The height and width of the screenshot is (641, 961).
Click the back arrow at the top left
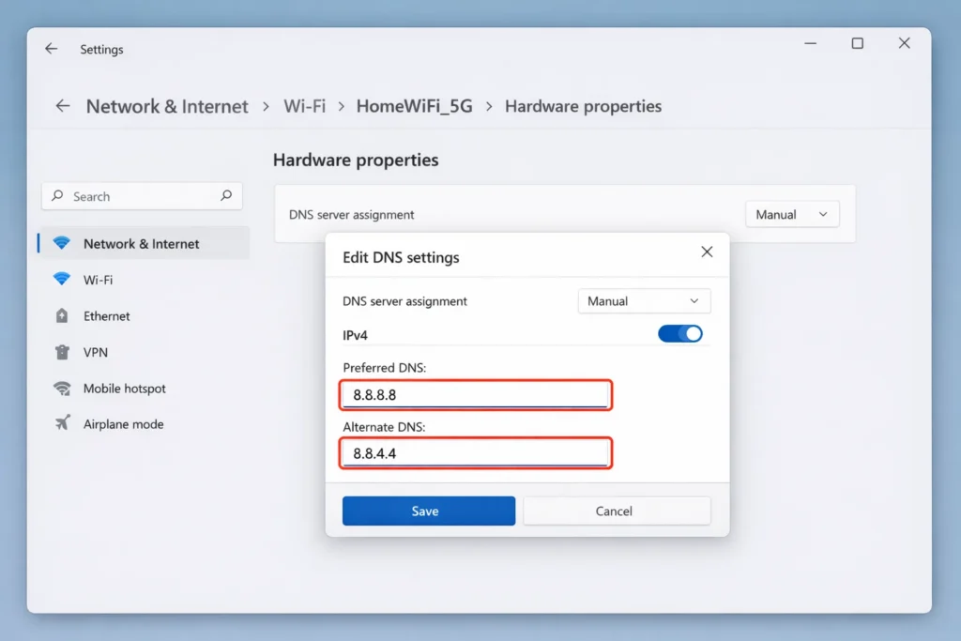tap(51, 49)
